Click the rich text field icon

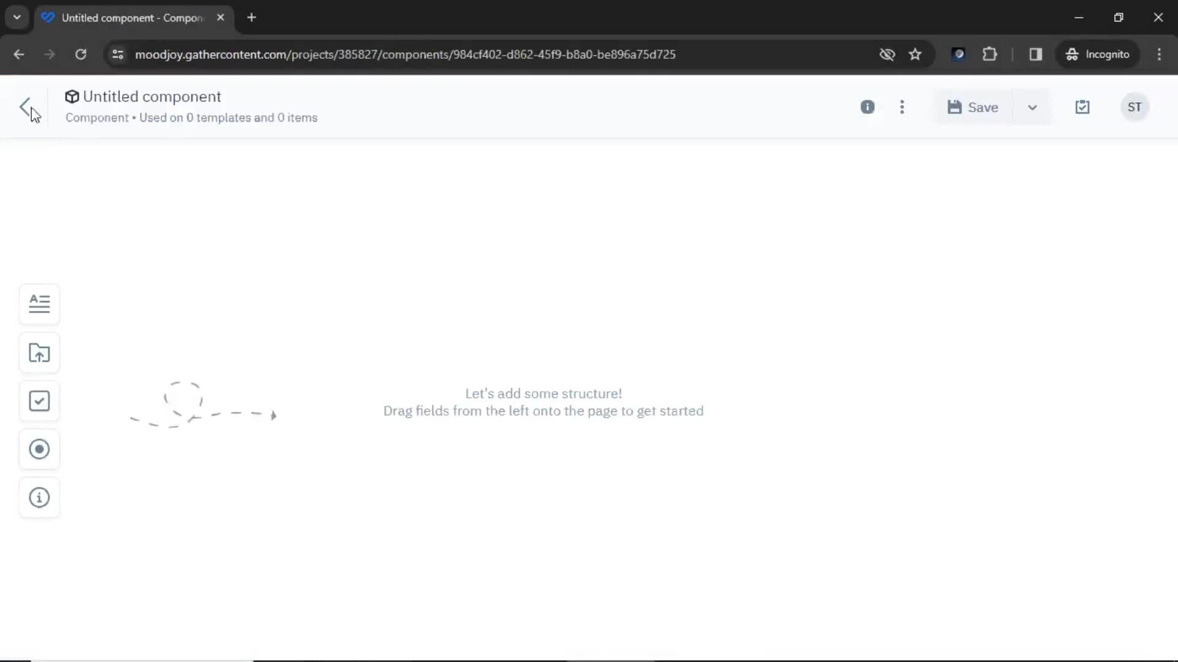click(40, 304)
